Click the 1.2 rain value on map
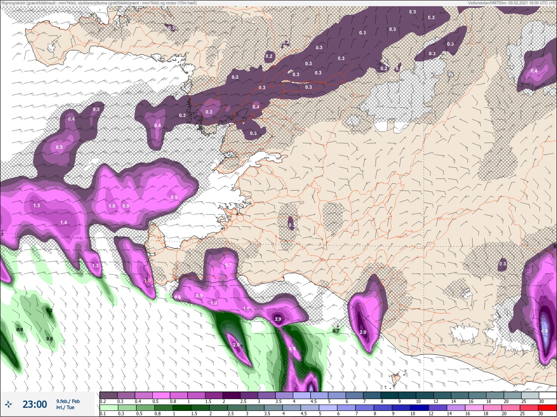Image resolution: width=557 pixels, height=417 pixels. click(x=49, y=310)
